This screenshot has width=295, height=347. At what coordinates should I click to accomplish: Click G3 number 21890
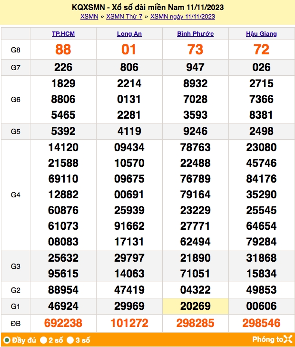pyautogui.click(x=196, y=258)
